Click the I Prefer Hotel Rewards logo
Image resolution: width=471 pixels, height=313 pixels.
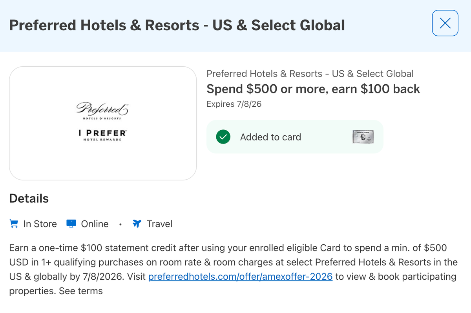tap(103, 135)
